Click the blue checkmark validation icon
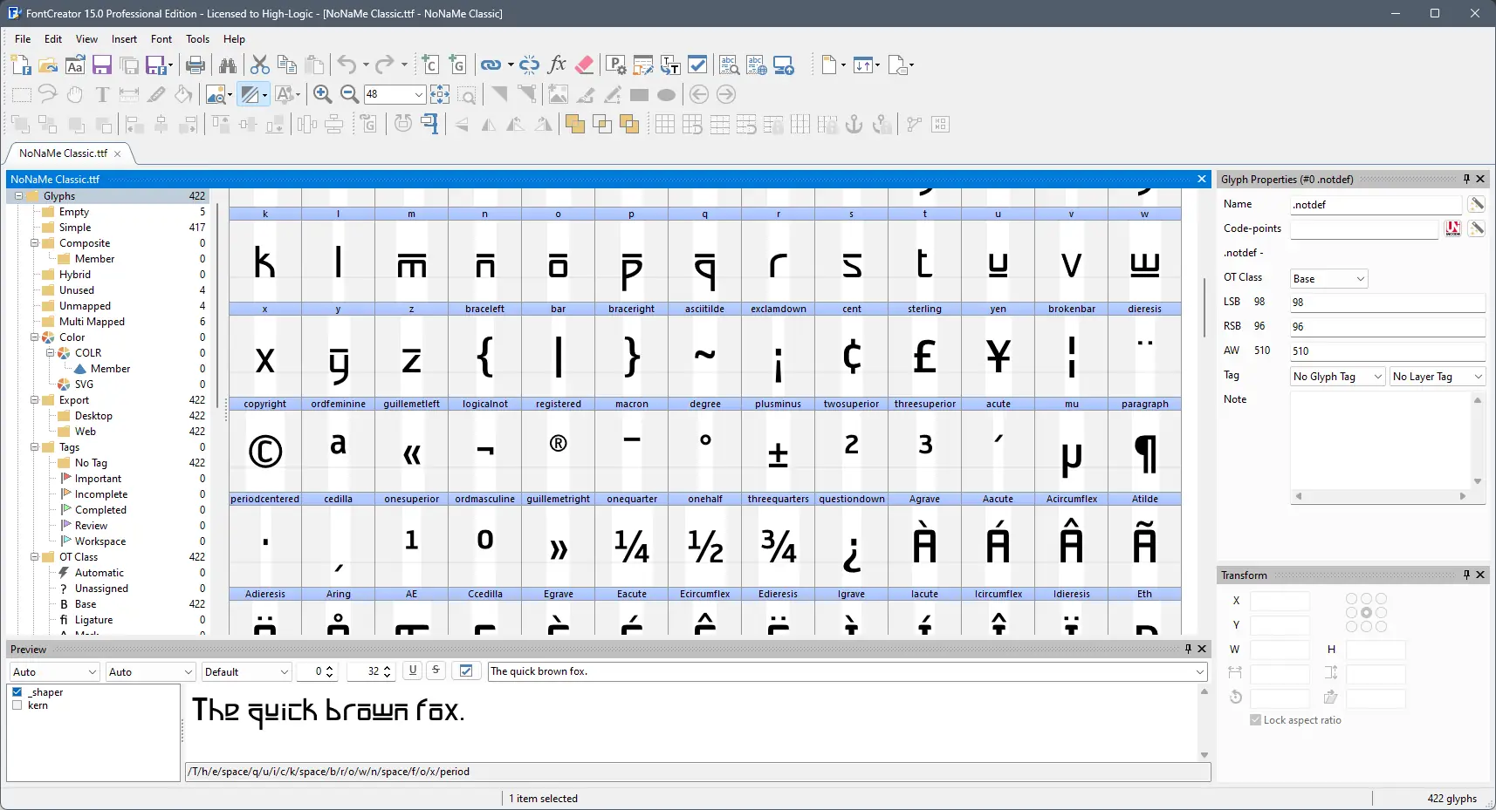 tap(697, 65)
